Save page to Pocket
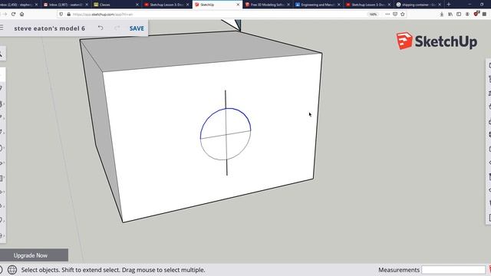 click(x=395, y=14)
